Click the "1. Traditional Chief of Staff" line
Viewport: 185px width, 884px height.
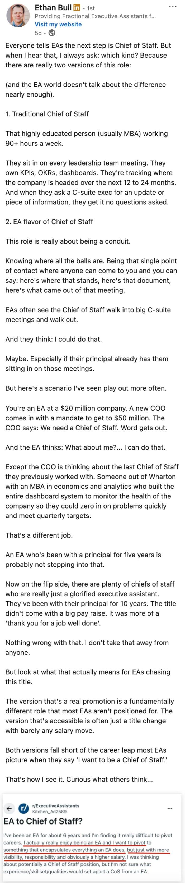pos(47,114)
